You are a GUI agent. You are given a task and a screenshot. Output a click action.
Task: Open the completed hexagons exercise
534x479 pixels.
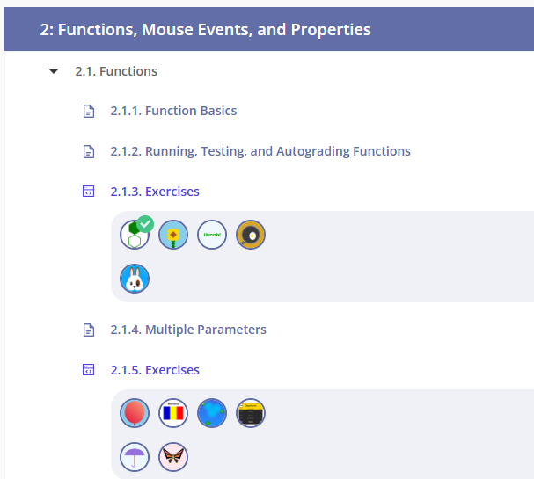point(135,235)
